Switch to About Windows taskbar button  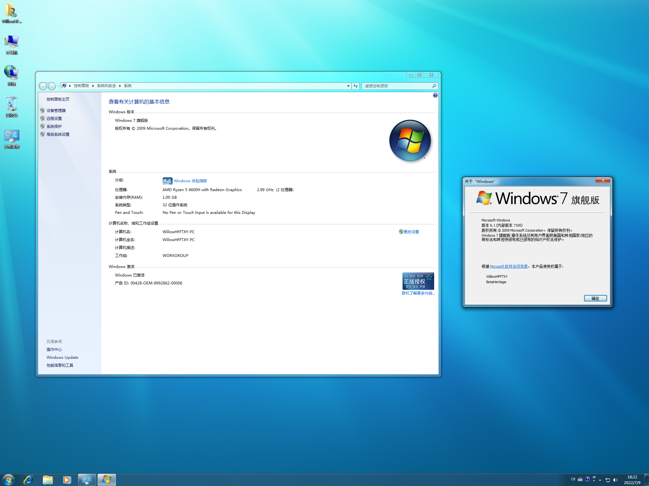pyautogui.click(x=106, y=480)
